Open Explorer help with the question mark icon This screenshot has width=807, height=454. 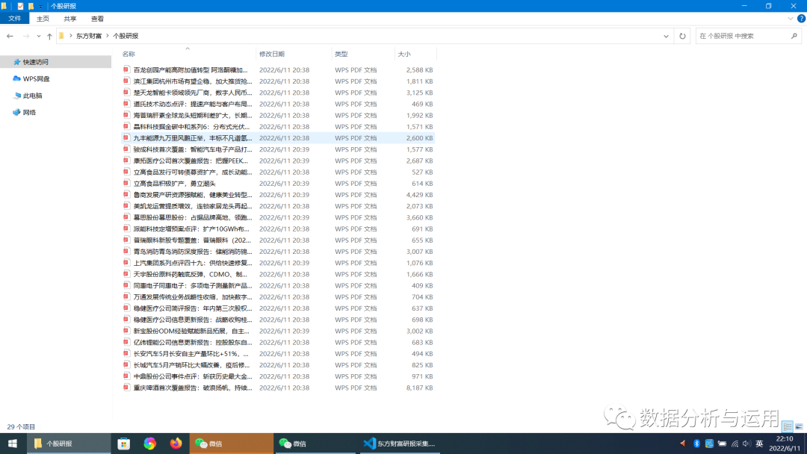pyautogui.click(x=801, y=19)
